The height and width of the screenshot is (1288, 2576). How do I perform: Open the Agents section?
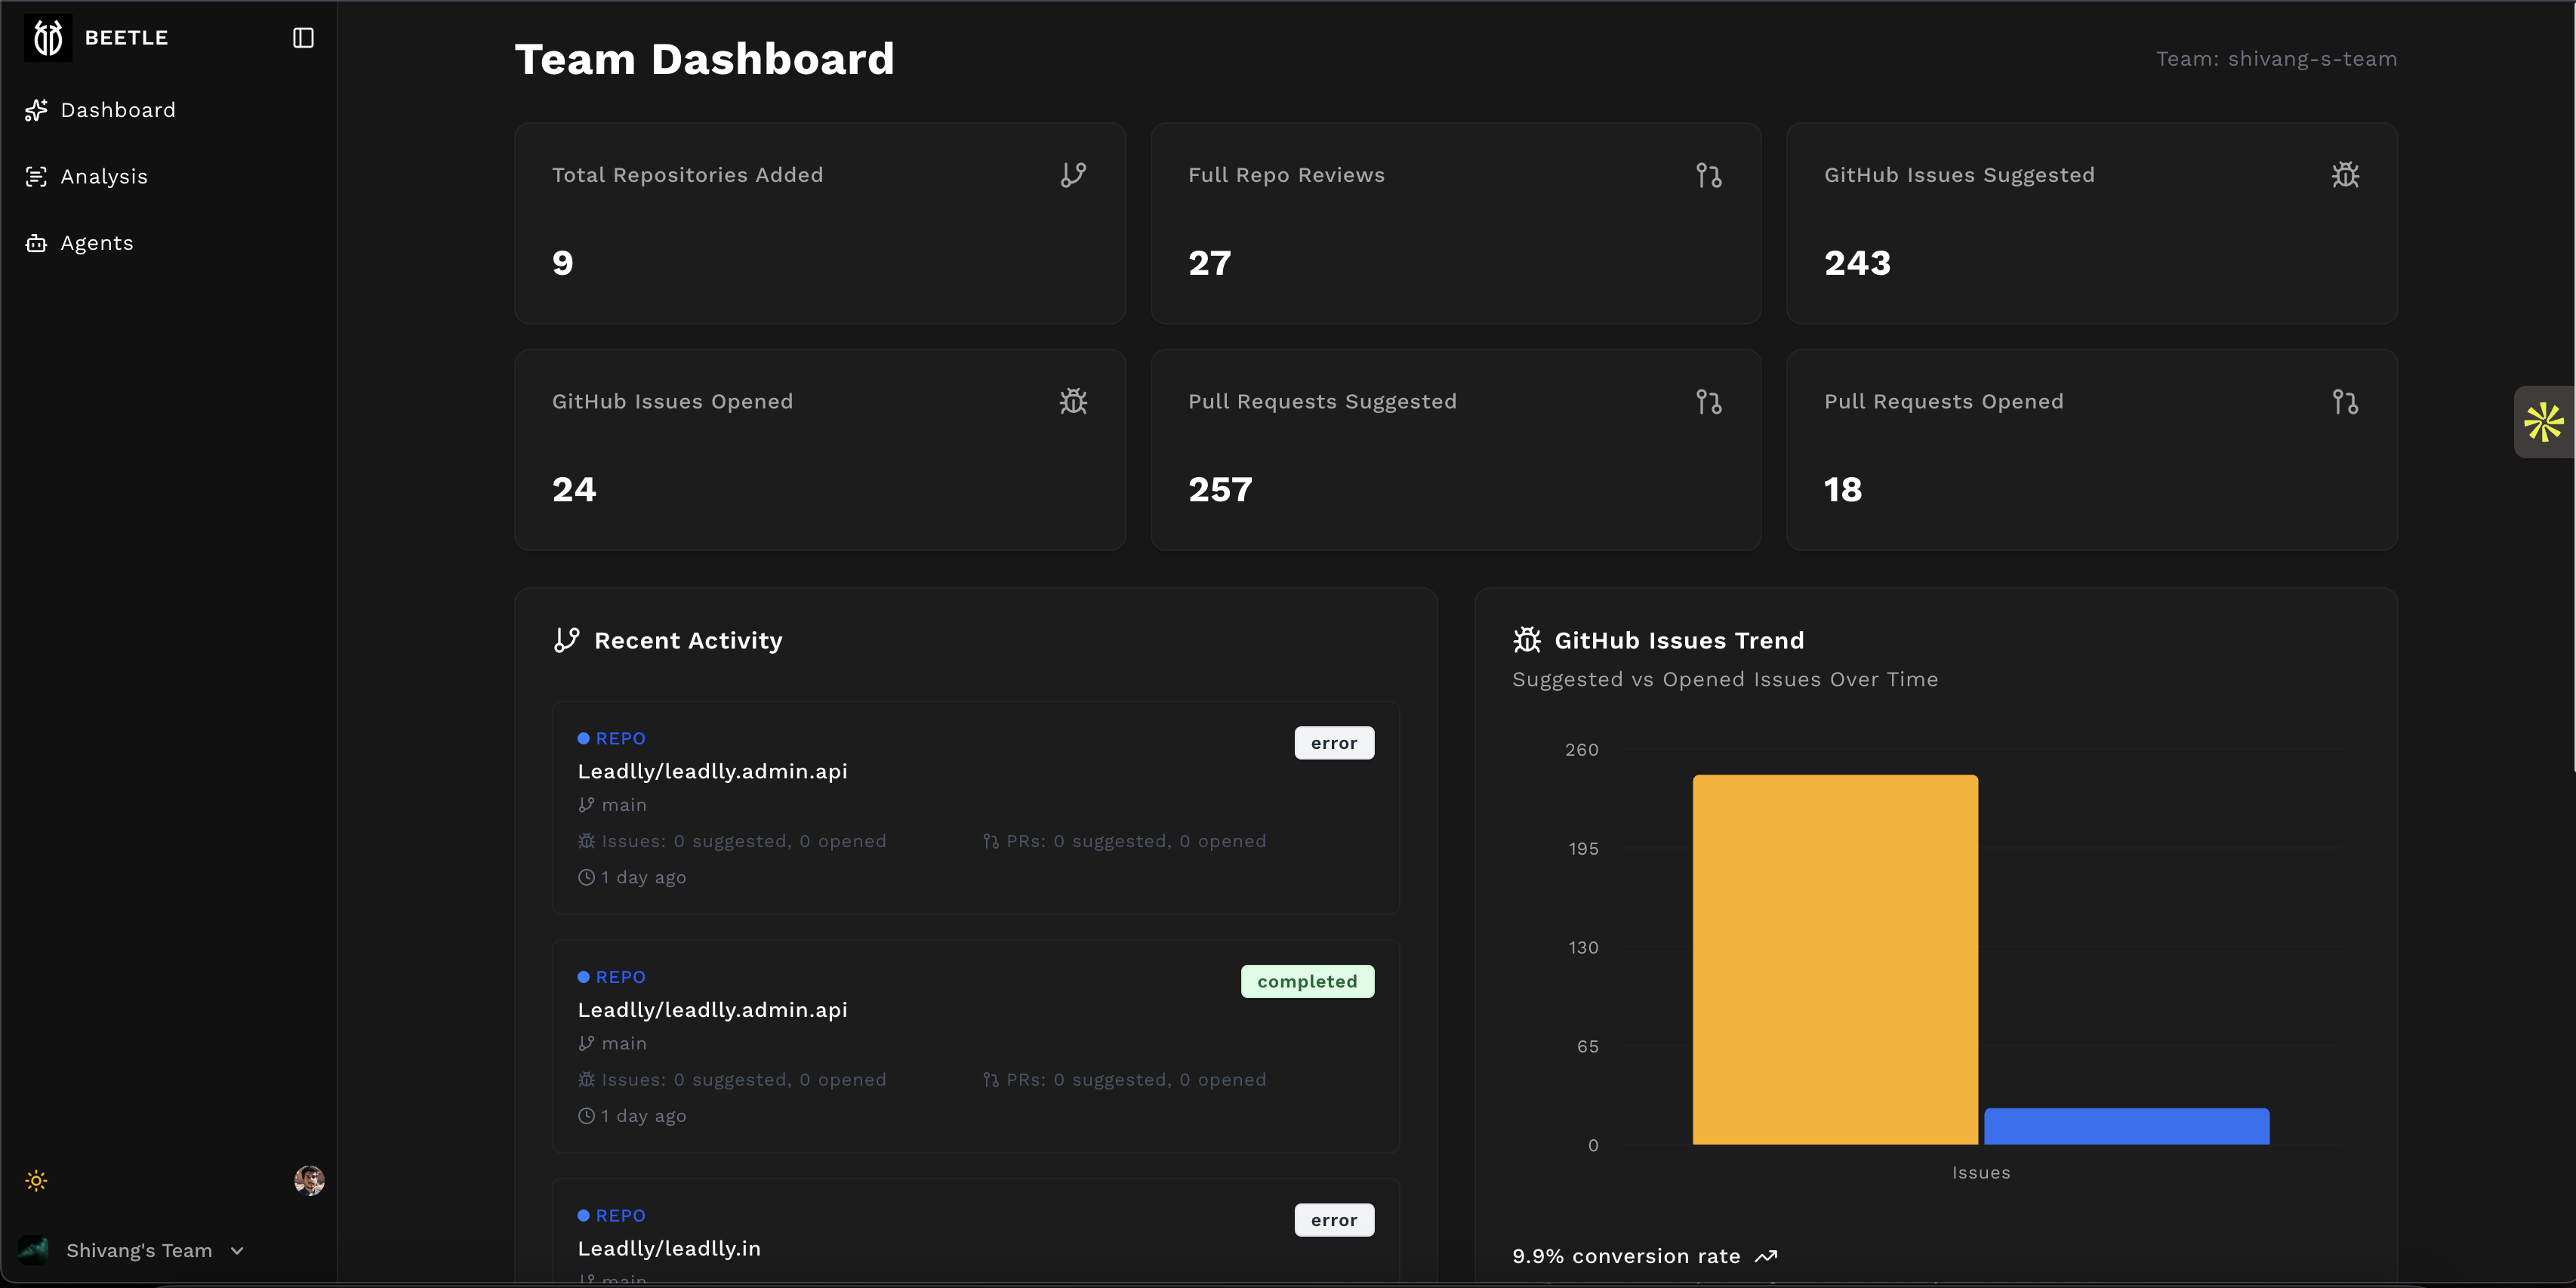[x=96, y=243]
